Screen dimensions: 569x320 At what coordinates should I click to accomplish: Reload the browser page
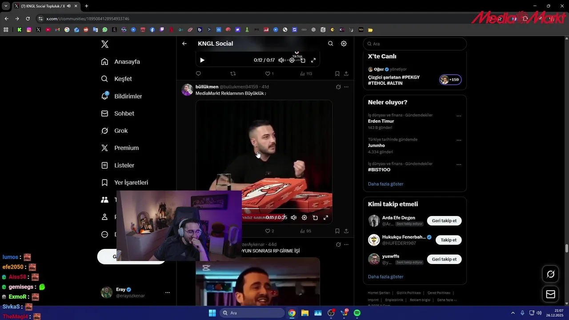coord(28,19)
